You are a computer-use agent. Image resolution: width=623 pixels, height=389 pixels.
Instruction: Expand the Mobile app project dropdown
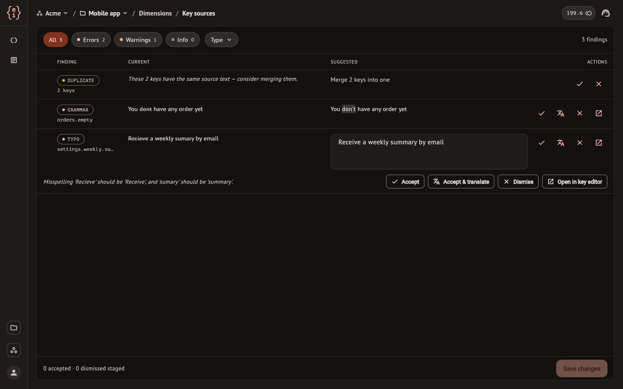pos(104,13)
